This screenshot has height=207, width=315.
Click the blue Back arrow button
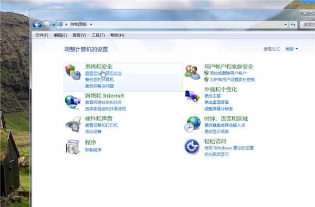pos(37,25)
